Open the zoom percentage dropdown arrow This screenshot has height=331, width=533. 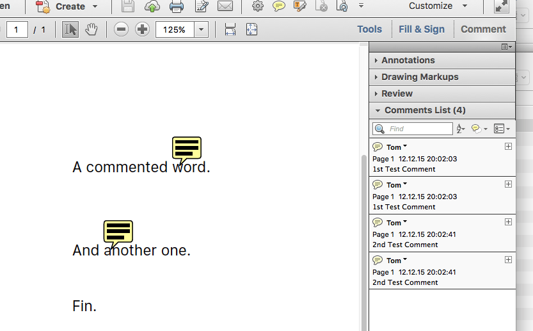pyautogui.click(x=201, y=29)
